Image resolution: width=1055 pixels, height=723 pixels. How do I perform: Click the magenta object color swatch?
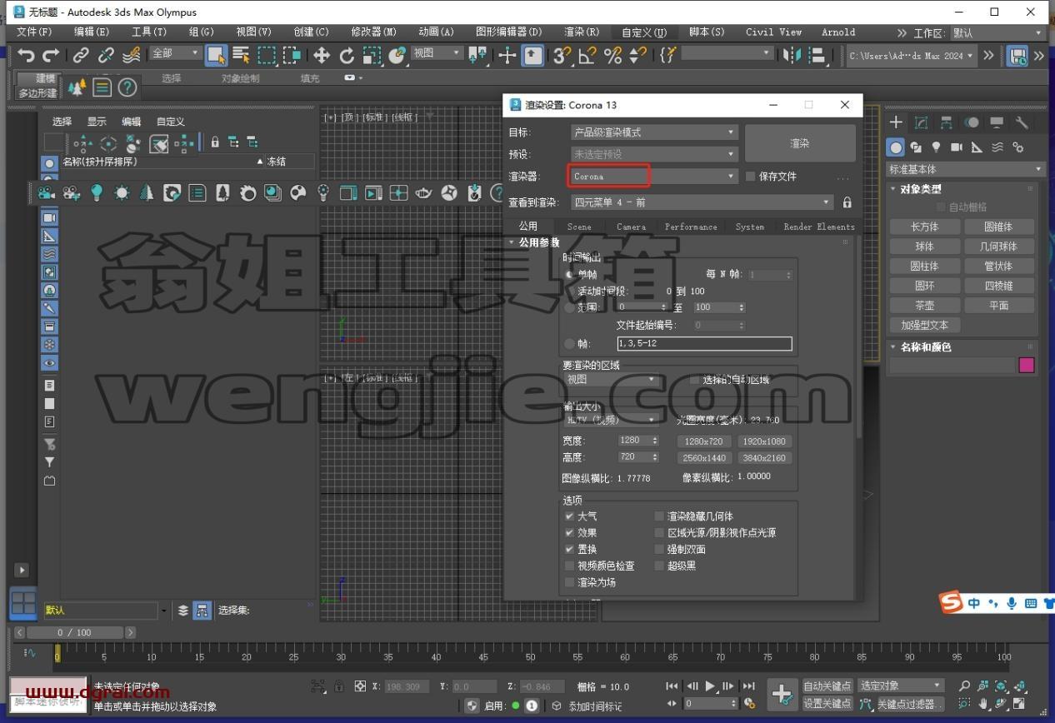[1027, 365]
